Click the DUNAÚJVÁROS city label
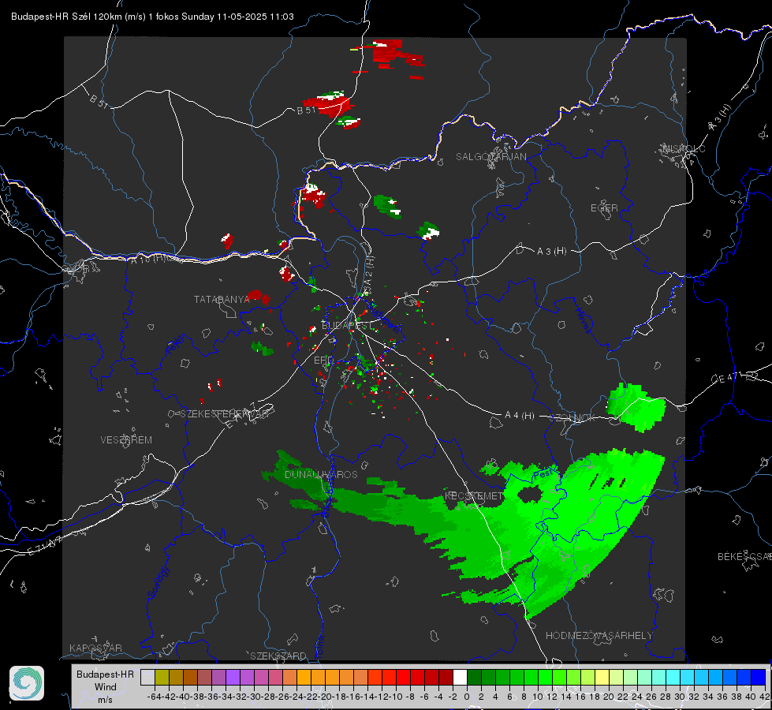Image resolution: width=772 pixels, height=710 pixels. 321,474
